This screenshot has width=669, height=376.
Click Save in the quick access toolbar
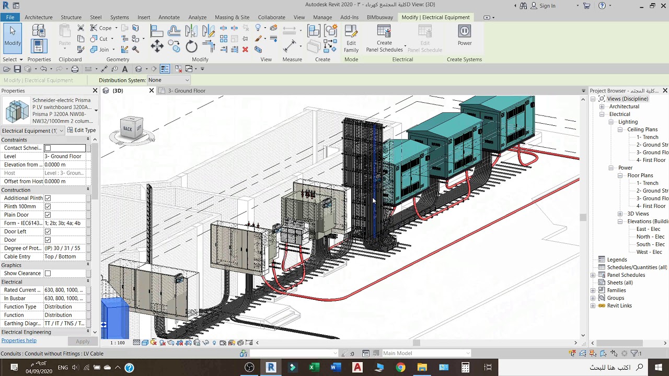[17, 69]
